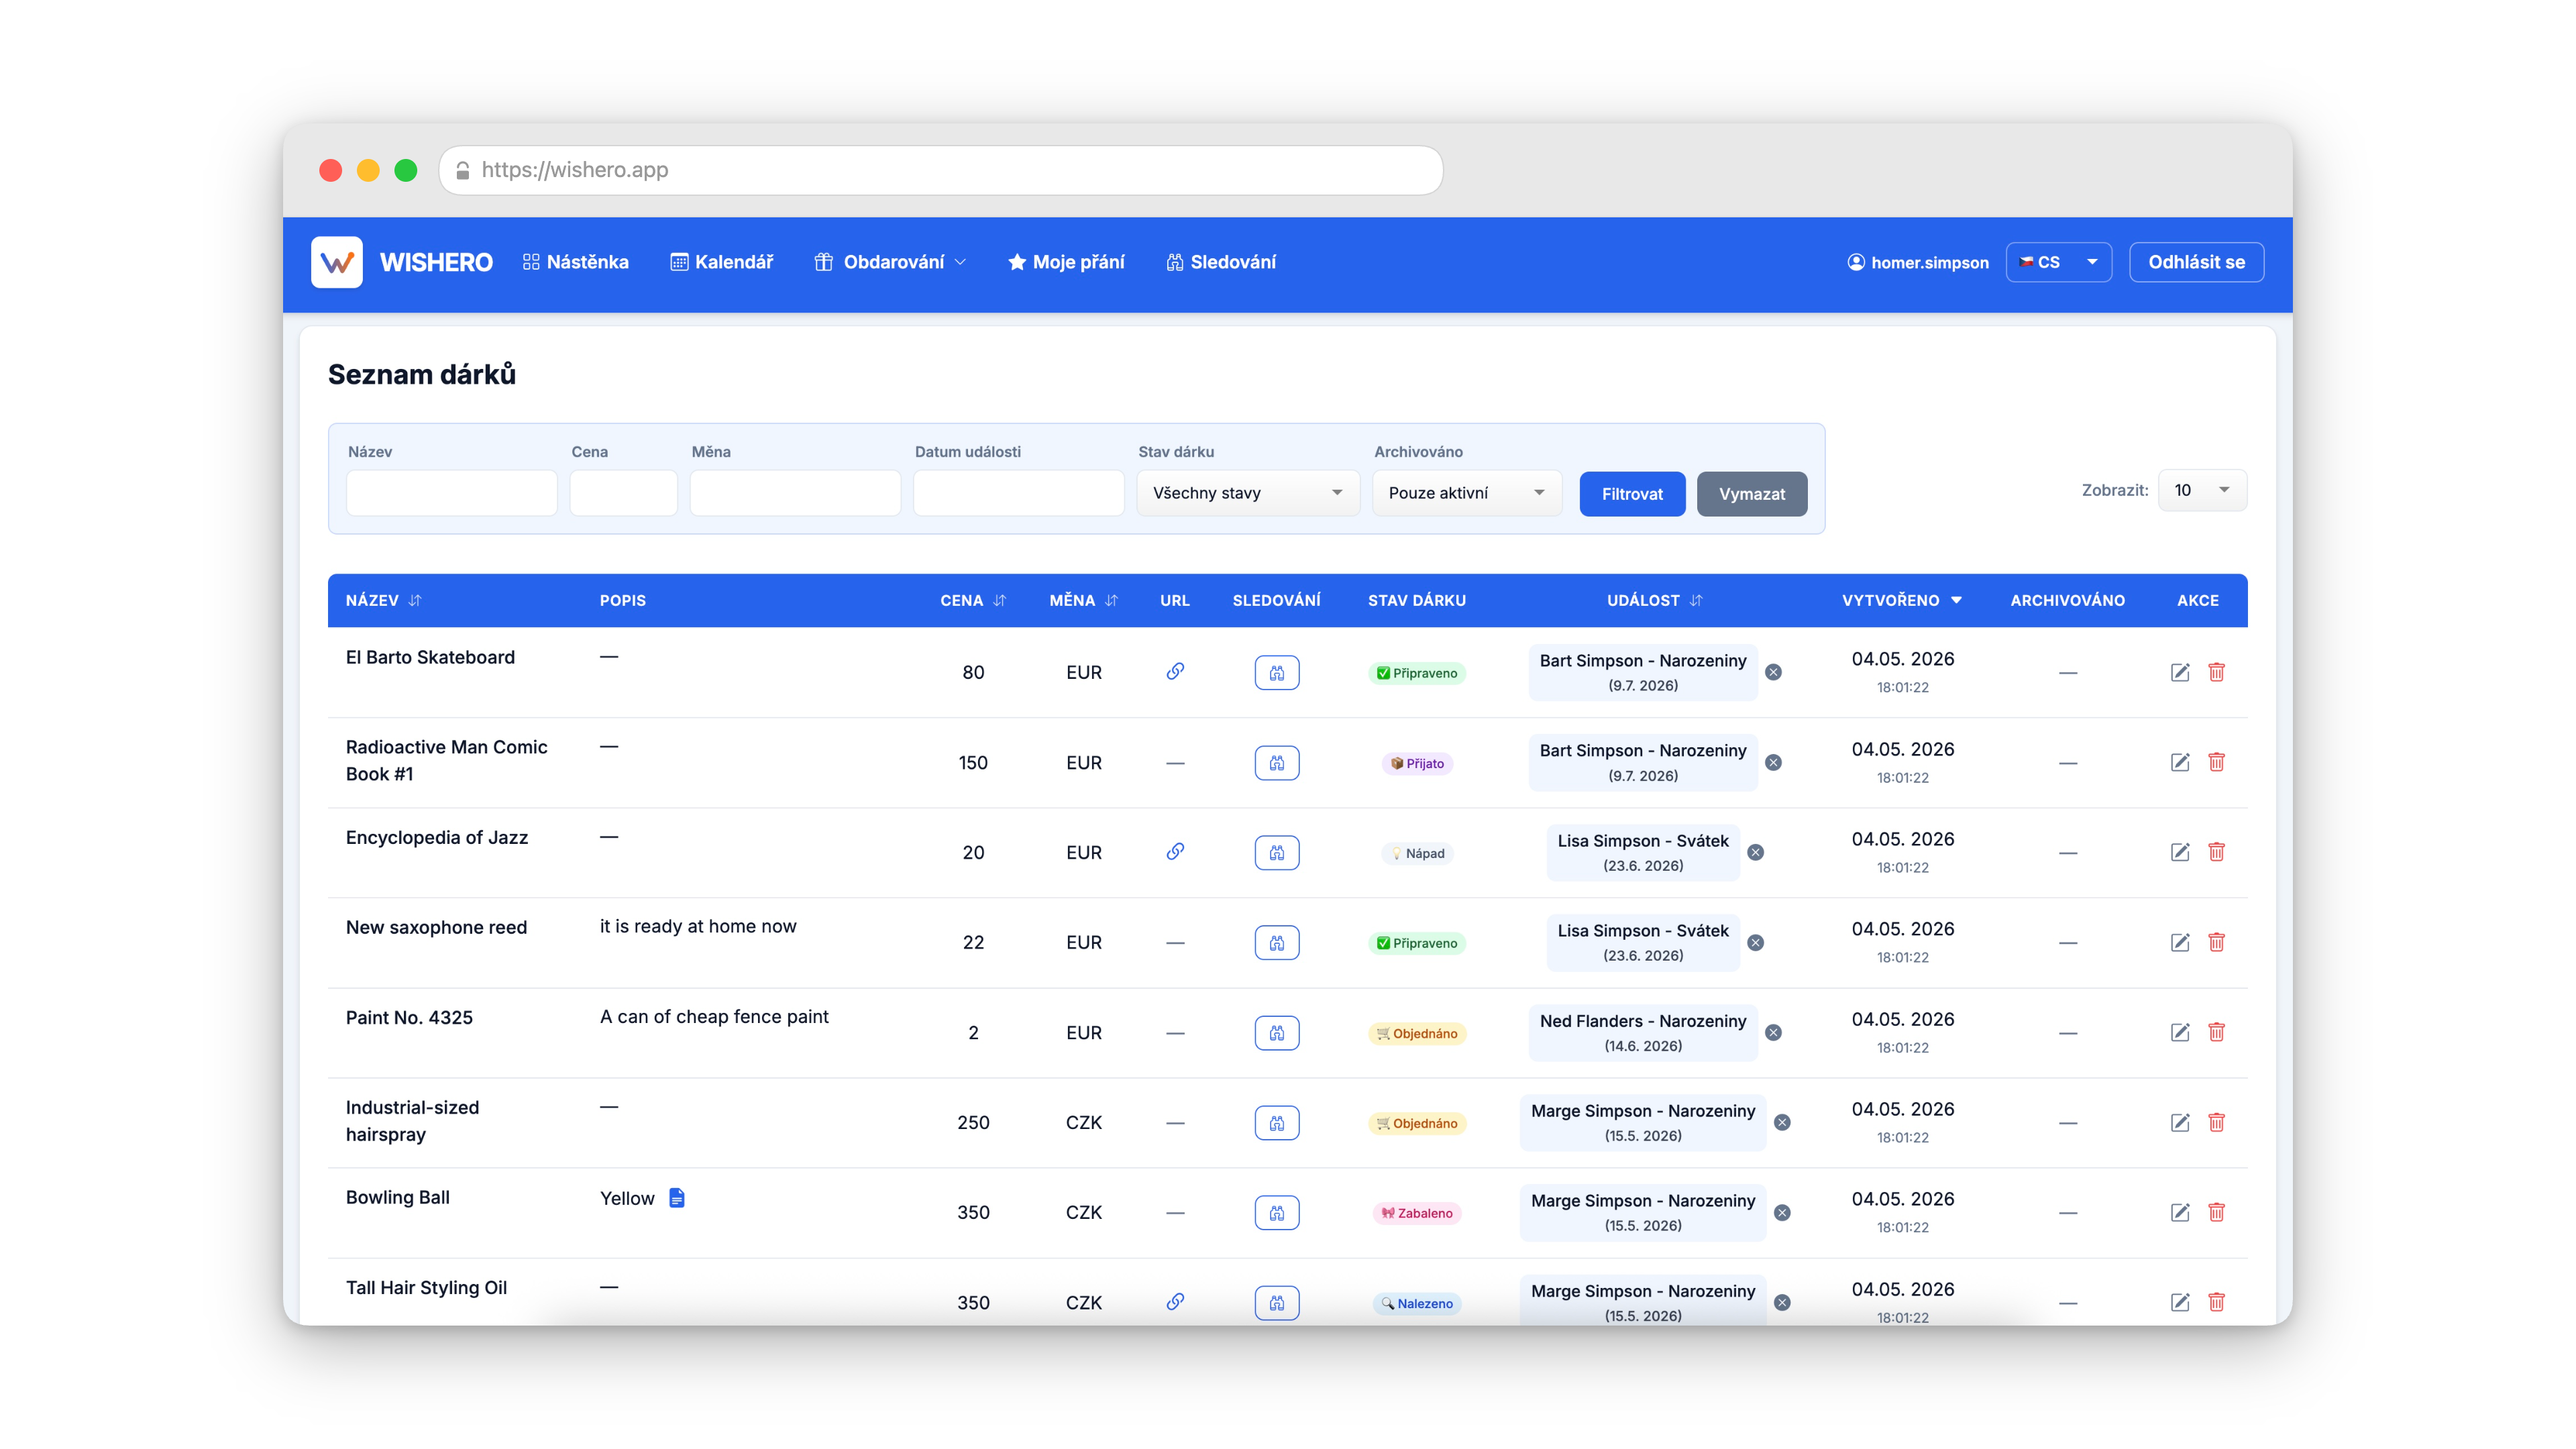Open the Všechny stavy status dropdown
Screen dimensions: 2576x1449
click(x=1247, y=493)
